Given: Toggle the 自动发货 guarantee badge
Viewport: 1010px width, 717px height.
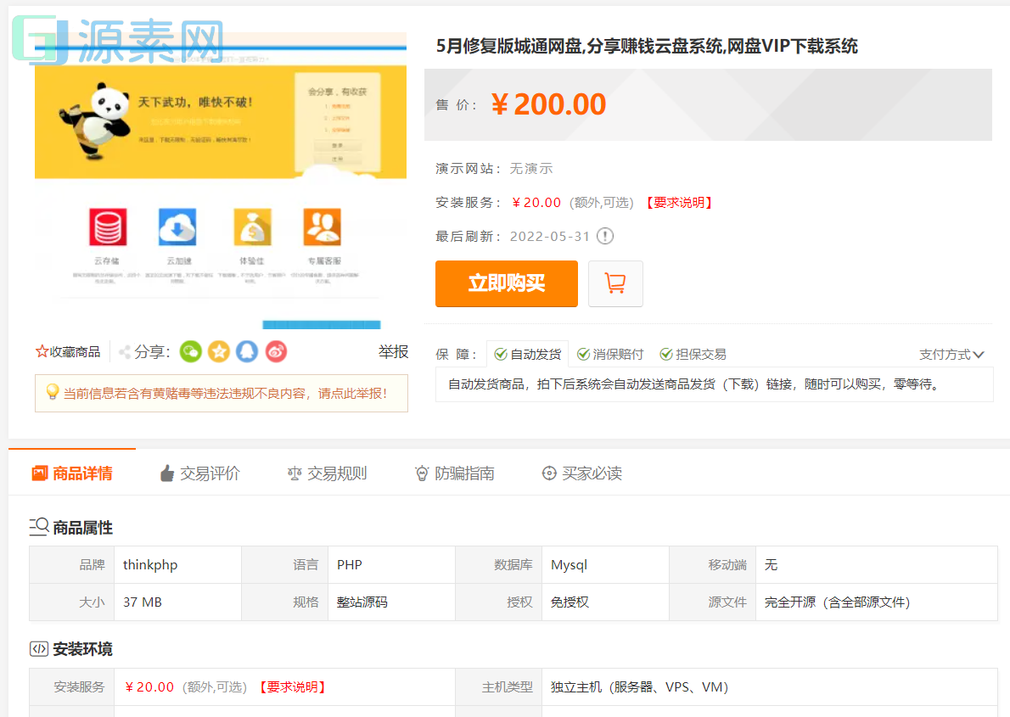Looking at the screenshot, I should coord(527,354).
